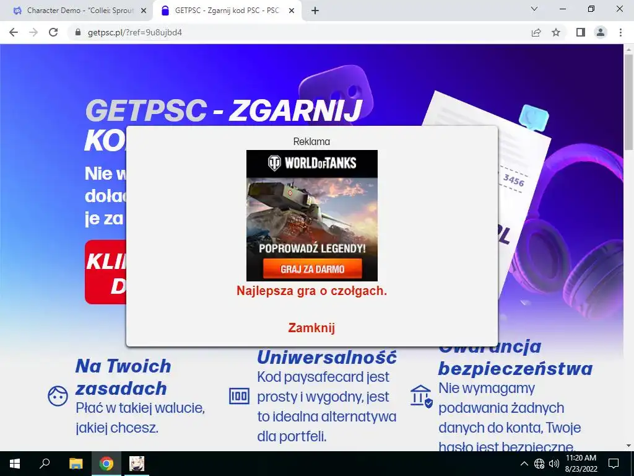This screenshot has height=476, width=634.
Task: Click the banknote icon beside Uniwersalność
Action: tap(239, 396)
